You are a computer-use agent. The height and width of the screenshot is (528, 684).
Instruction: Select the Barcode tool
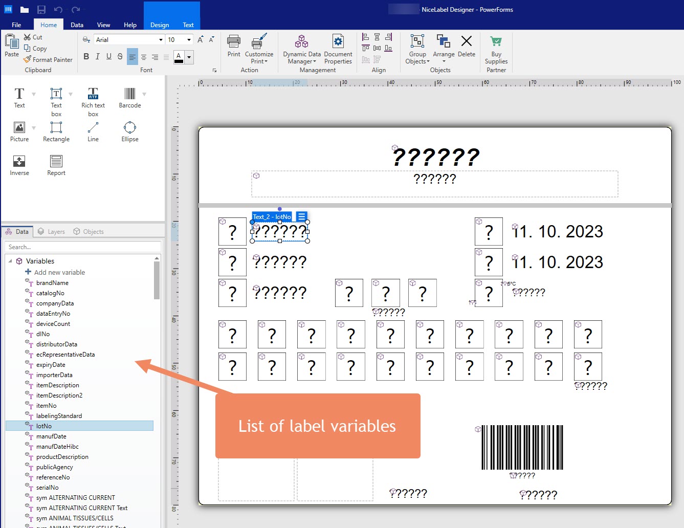click(x=129, y=97)
